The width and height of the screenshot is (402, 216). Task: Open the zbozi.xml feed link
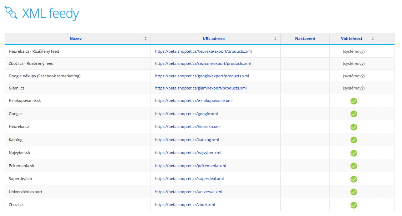click(185, 205)
